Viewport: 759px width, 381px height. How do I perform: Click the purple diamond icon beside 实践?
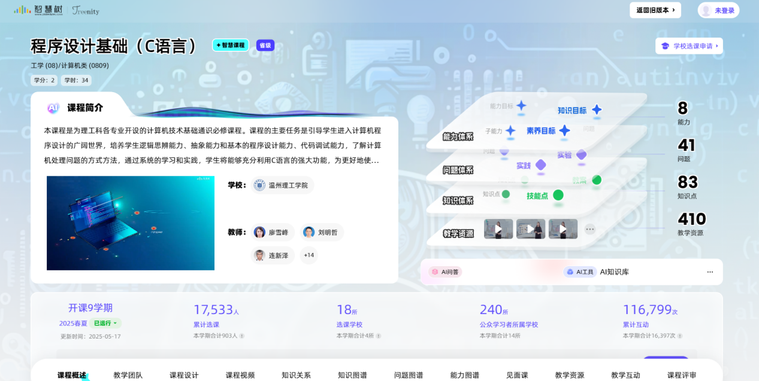[541, 165]
